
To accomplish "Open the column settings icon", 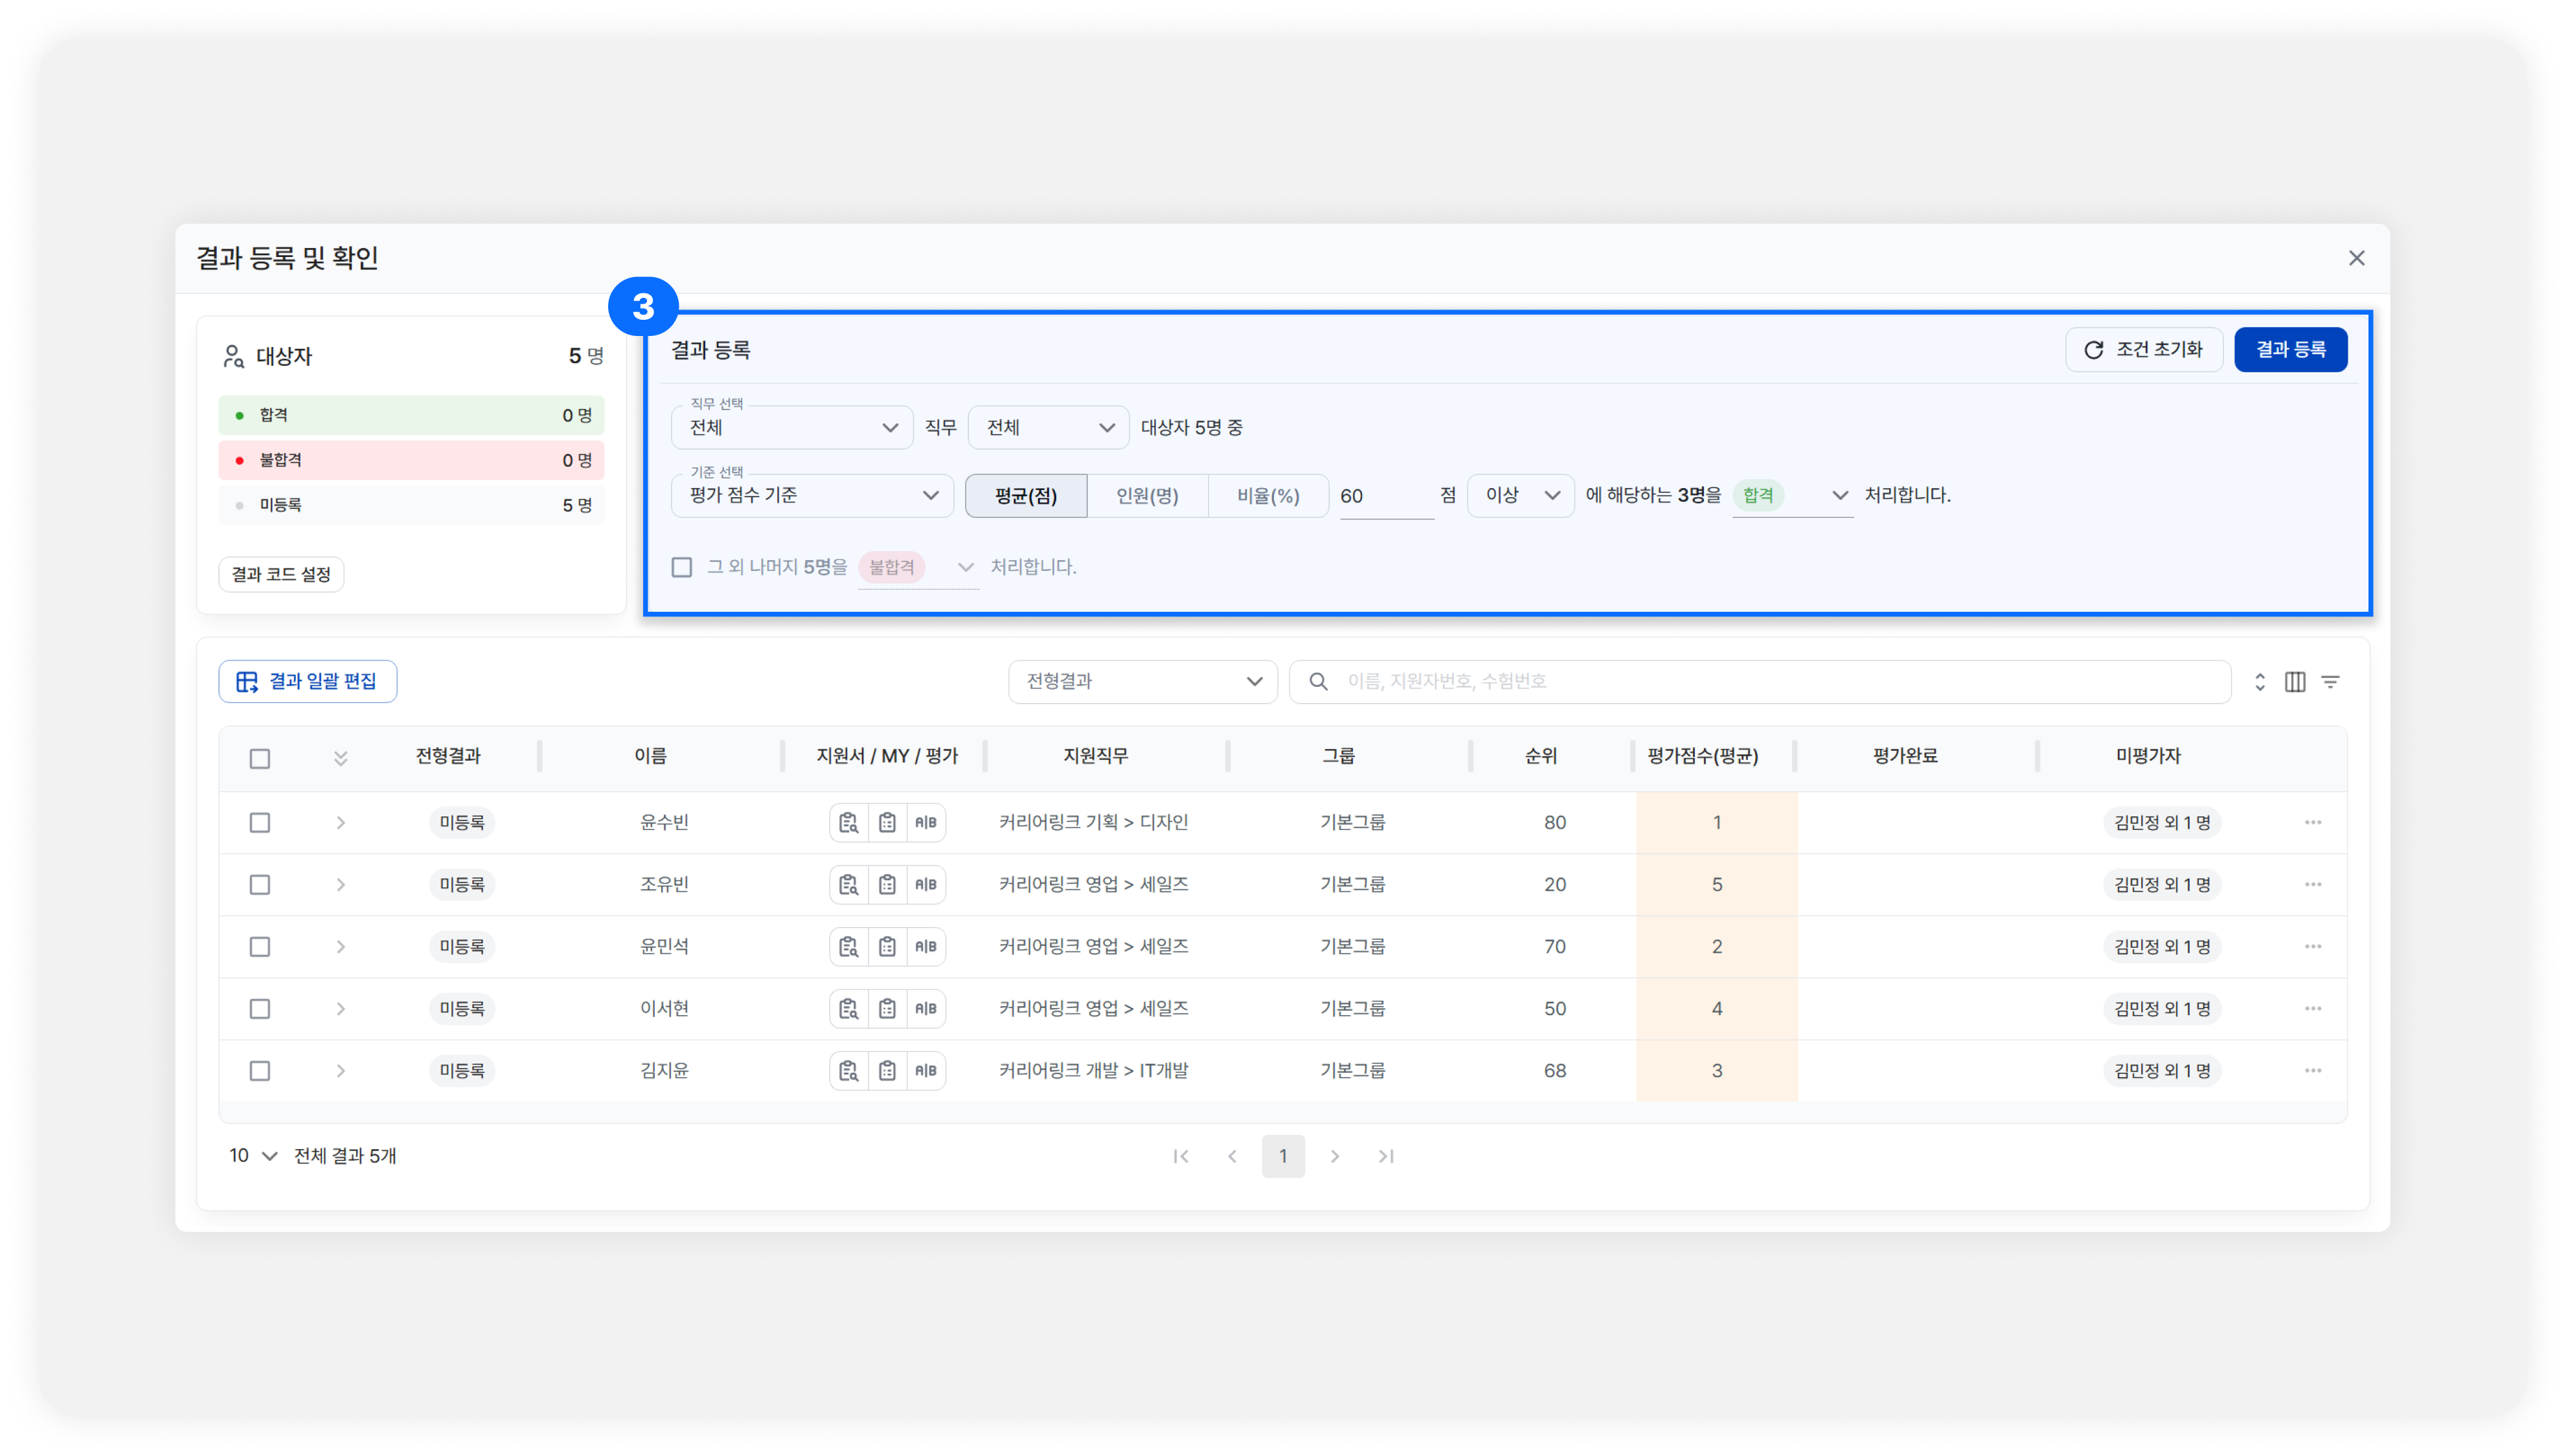I will coord(2295,681).
